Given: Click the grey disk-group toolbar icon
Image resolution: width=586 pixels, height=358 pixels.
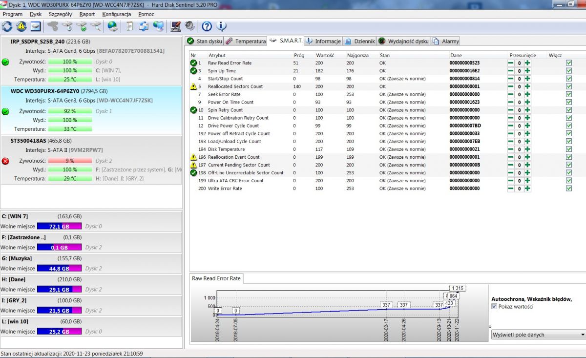Looking at the screenshot, I should point(53,26).
